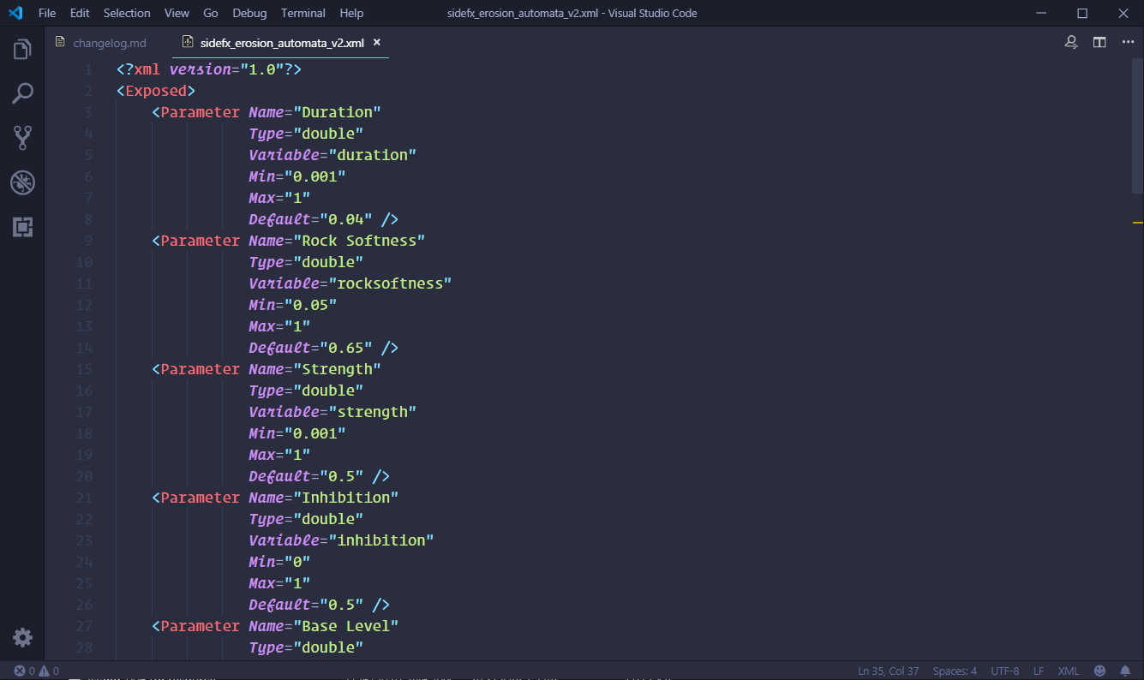Open the Terminal menu
1144x680 pixels.
(302, 13)
